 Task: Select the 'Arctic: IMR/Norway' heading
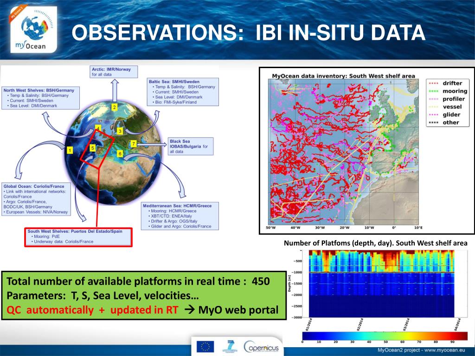[x=111, y=70]
